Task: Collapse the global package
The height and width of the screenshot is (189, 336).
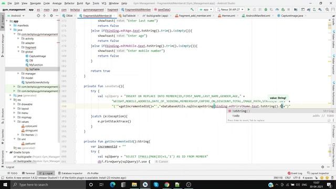Action: [x=18, y=51]
